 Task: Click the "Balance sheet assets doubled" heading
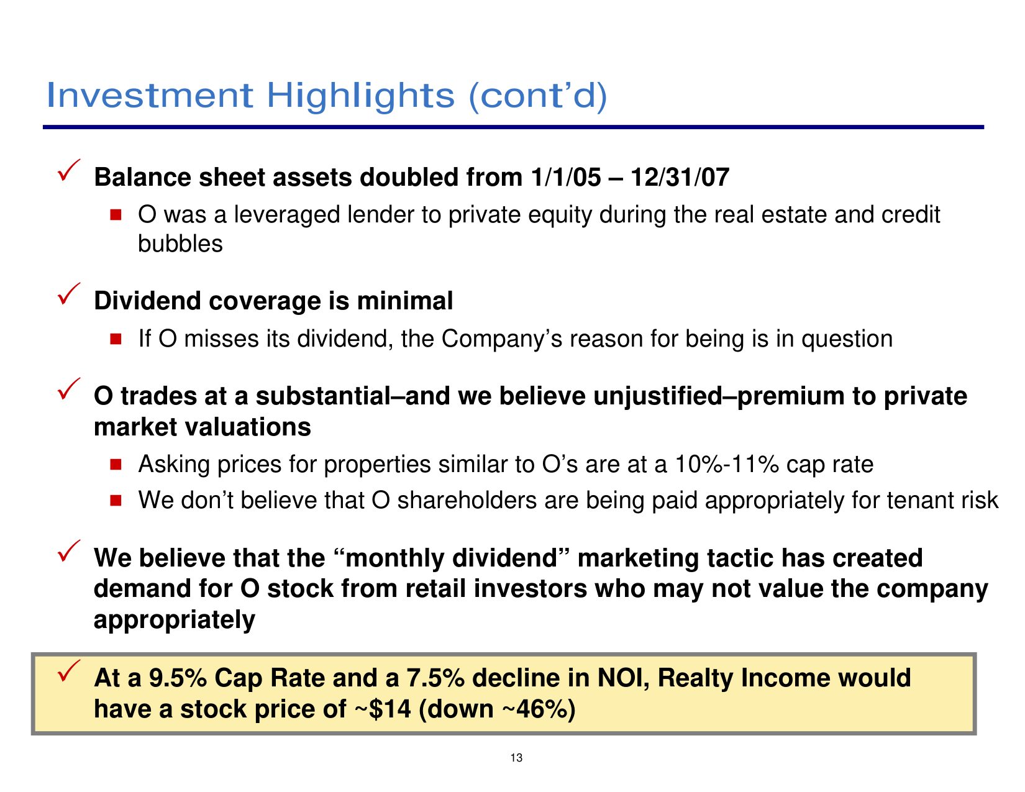tap(411, 178)
